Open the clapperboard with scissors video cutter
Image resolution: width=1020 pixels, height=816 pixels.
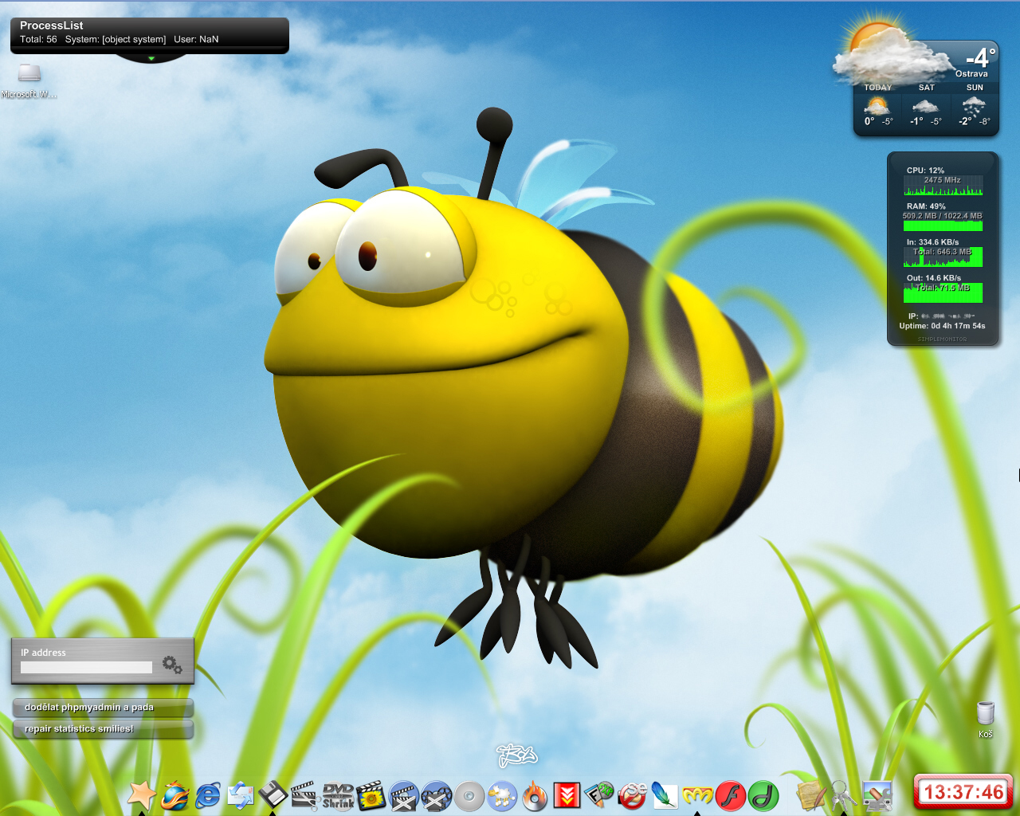click(x=304, y=794)
